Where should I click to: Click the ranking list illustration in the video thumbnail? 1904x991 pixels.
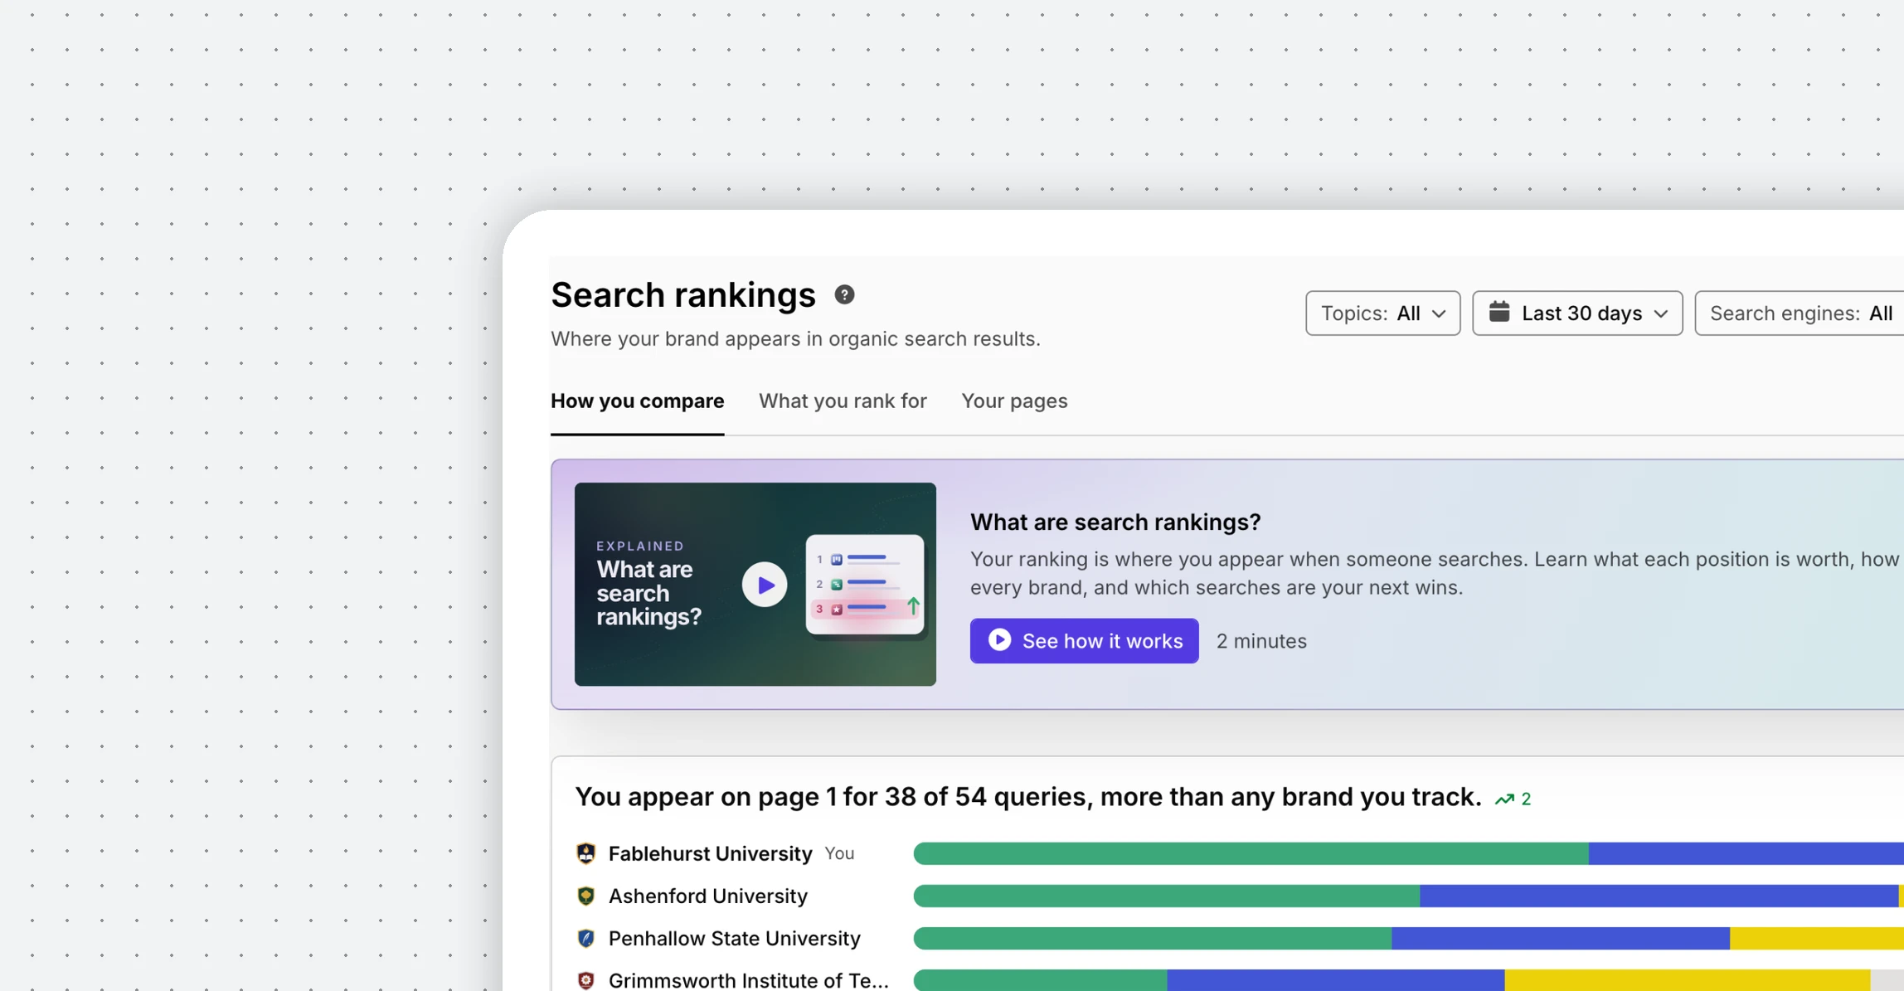click(x=864, y=585)
